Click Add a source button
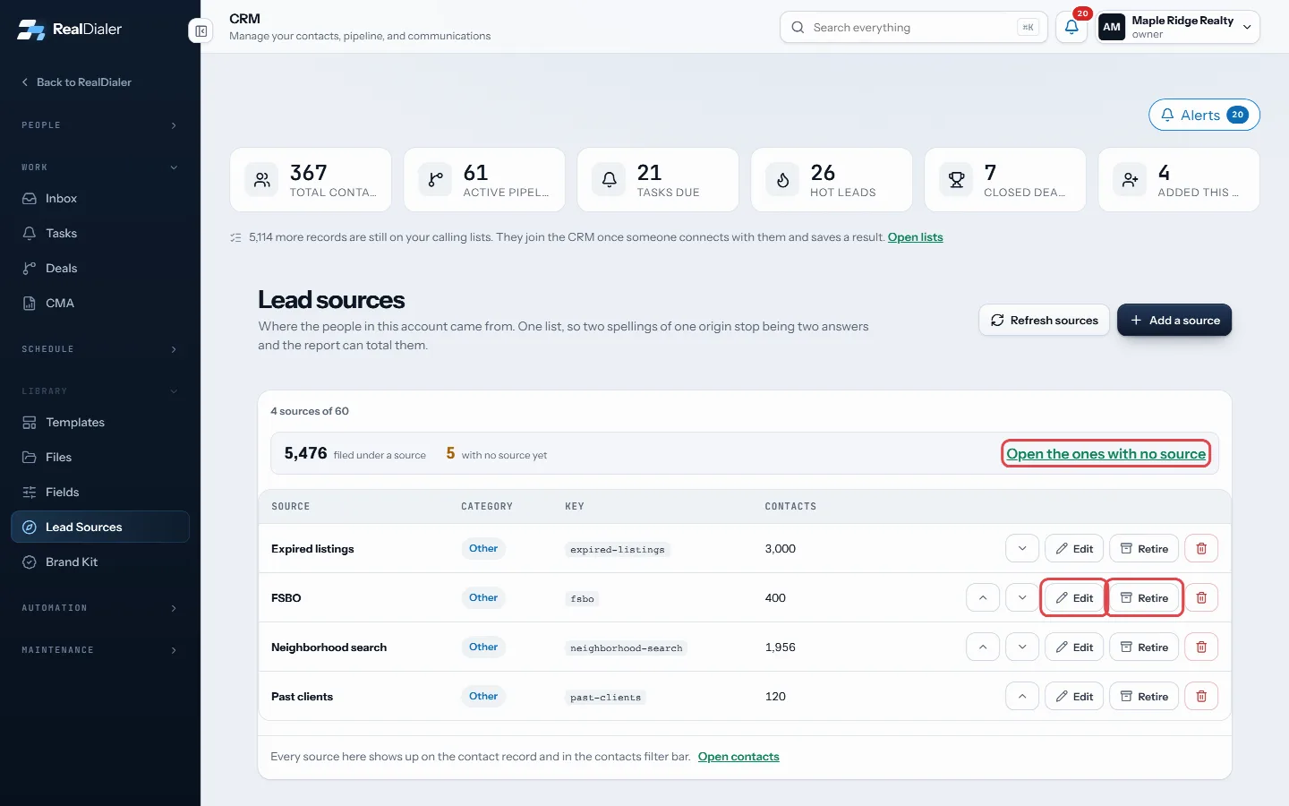Screen dimensions: 1289x806 click(x=1174, y=321)
